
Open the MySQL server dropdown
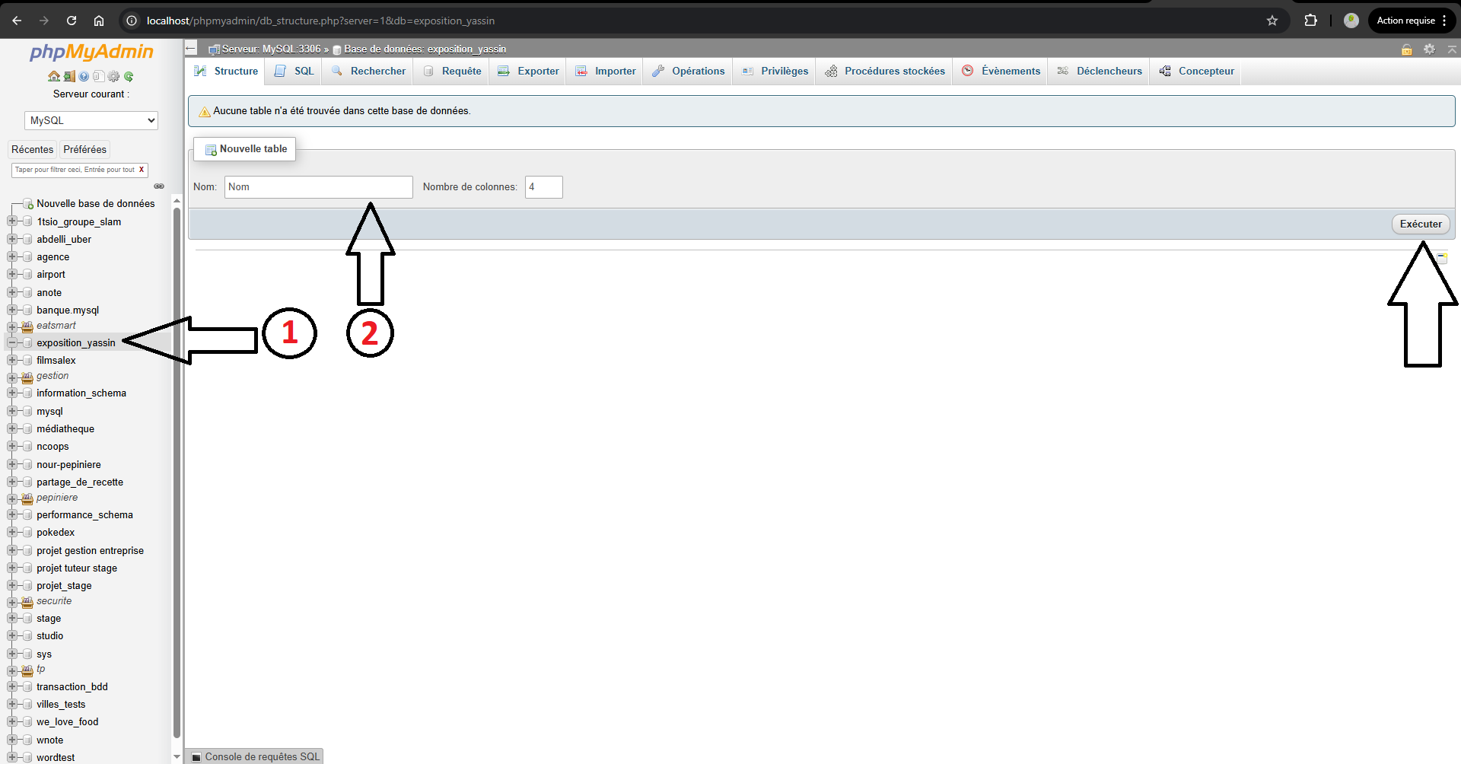coord(91,120)
